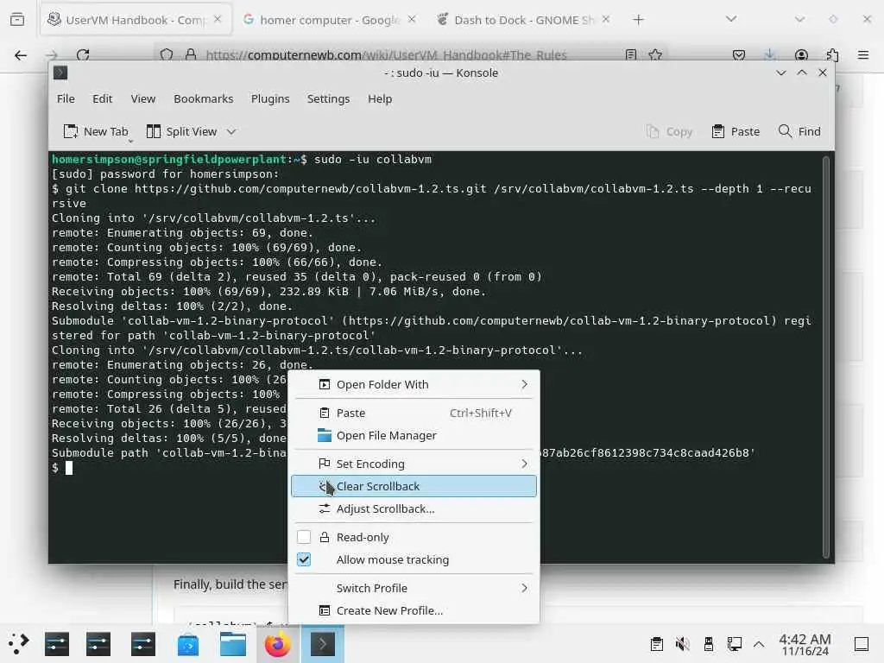This screenshot has width=884, height=663.
Task: Click the site lock icon
Action: coord(191,54)
